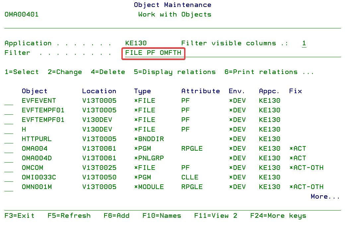The image size is (345, 230).
Task: Click the 2=Change option label
Action: [65, 72]
